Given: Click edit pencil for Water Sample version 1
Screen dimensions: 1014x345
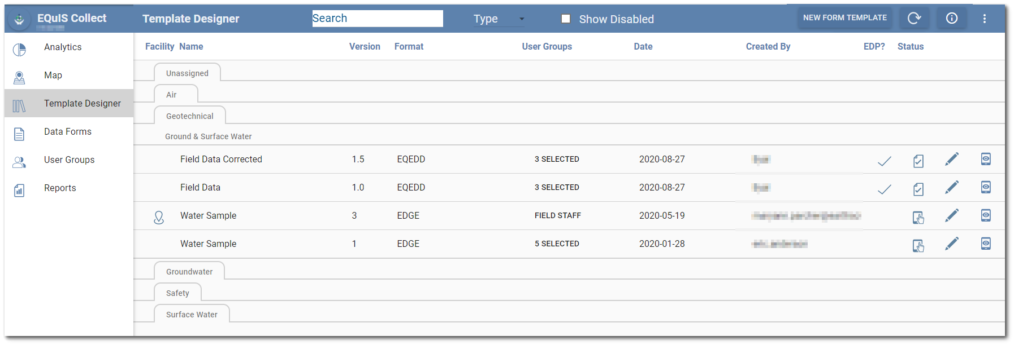Looking at the screenshot, I should pos(952,244).
